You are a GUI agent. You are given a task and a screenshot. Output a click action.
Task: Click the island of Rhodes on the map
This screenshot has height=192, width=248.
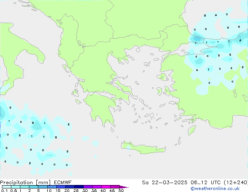(x=192, y=130)
